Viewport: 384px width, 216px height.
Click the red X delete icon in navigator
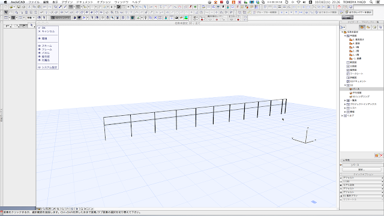[381, 155]
